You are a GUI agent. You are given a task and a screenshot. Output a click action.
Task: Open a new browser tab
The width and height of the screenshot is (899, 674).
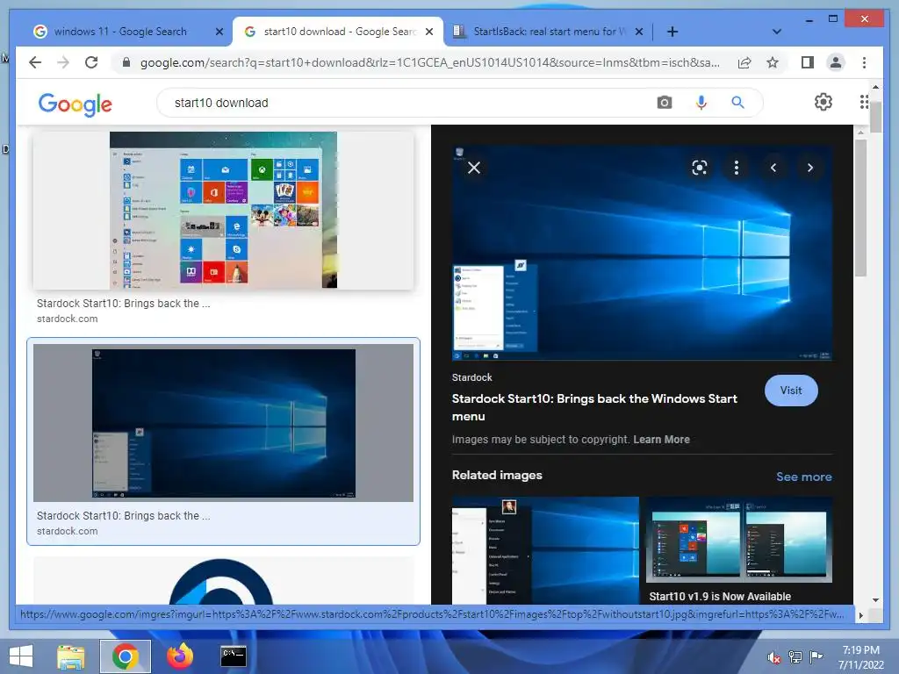pyautogui.click(x=672, y=32)
